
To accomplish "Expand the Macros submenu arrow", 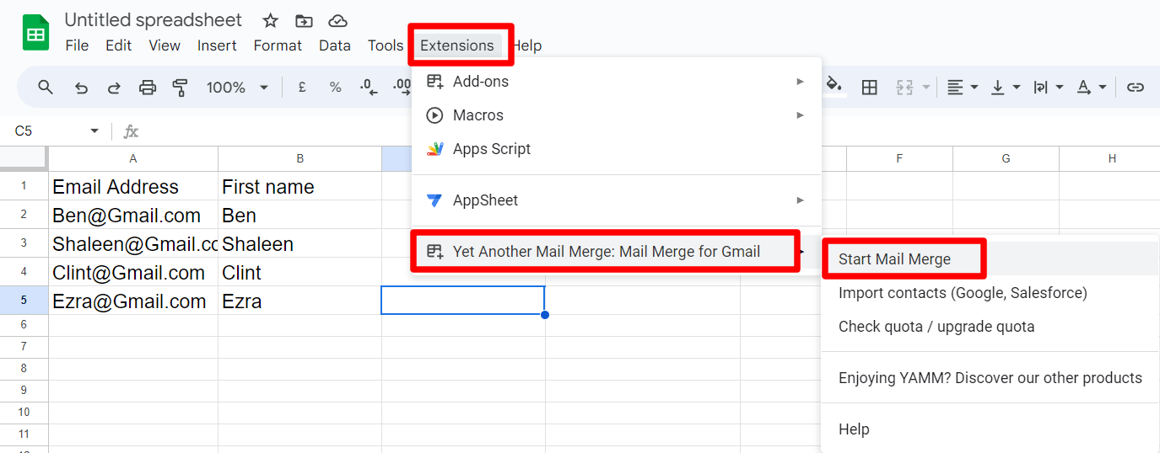I will pos(800,115).
